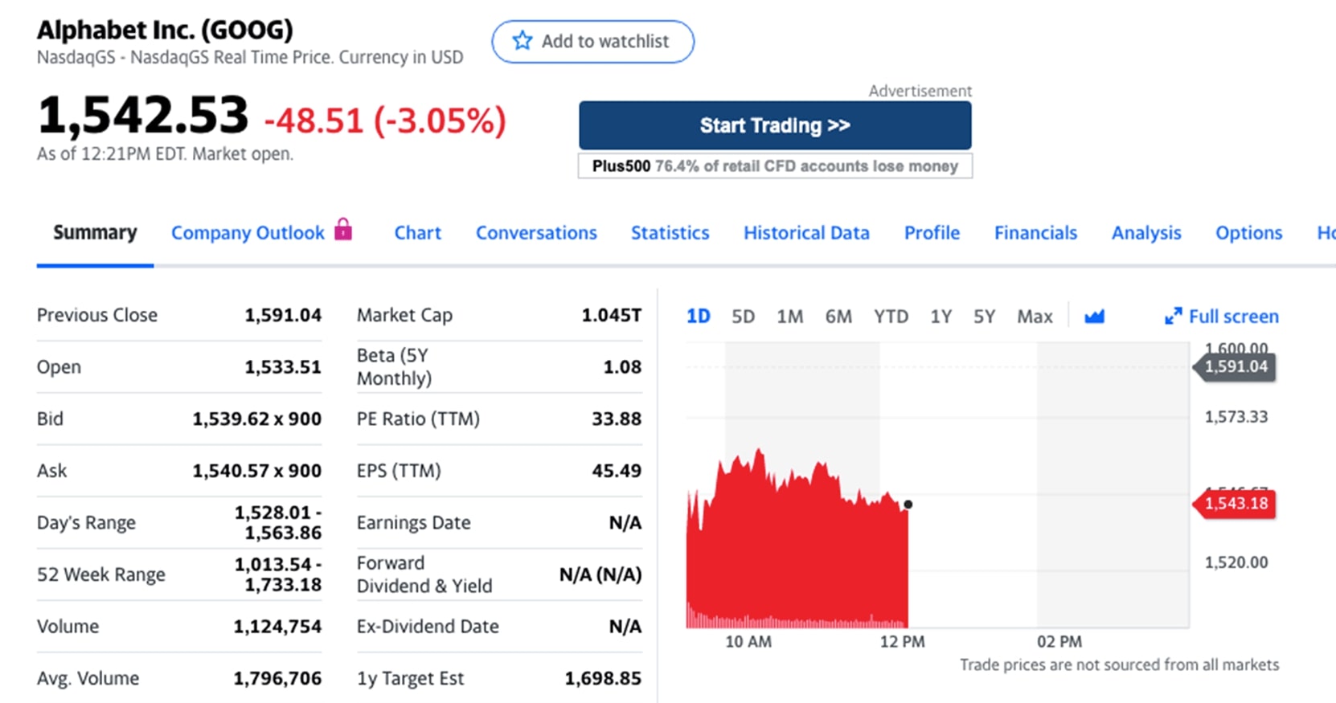Click the large 1,542.53 price
This screenshot has width=1336, height=703.
click(x=143, y=116)
